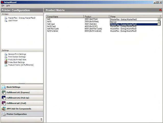Image resolution: width=163 pixels, height=123 pixels.
Task: Switch to Fulfillment #1 (Express) section
Action: click(22, 92)
